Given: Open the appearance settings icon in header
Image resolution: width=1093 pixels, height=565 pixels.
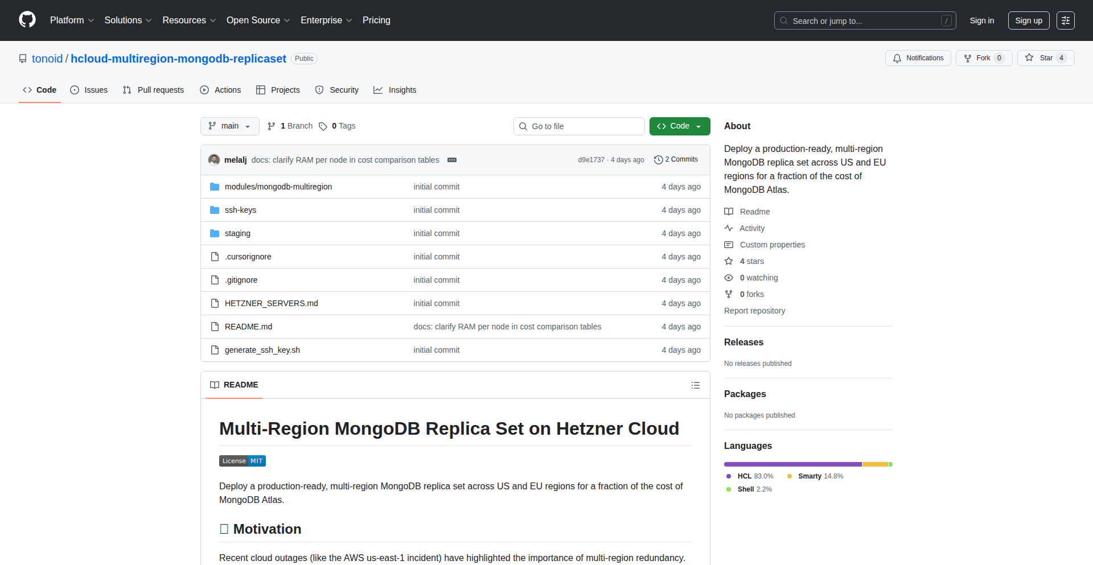Looking at the screenshot, I should (1065, 20).
